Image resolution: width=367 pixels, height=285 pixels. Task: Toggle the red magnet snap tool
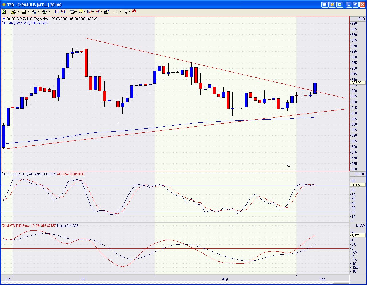[x=134, y=12]
